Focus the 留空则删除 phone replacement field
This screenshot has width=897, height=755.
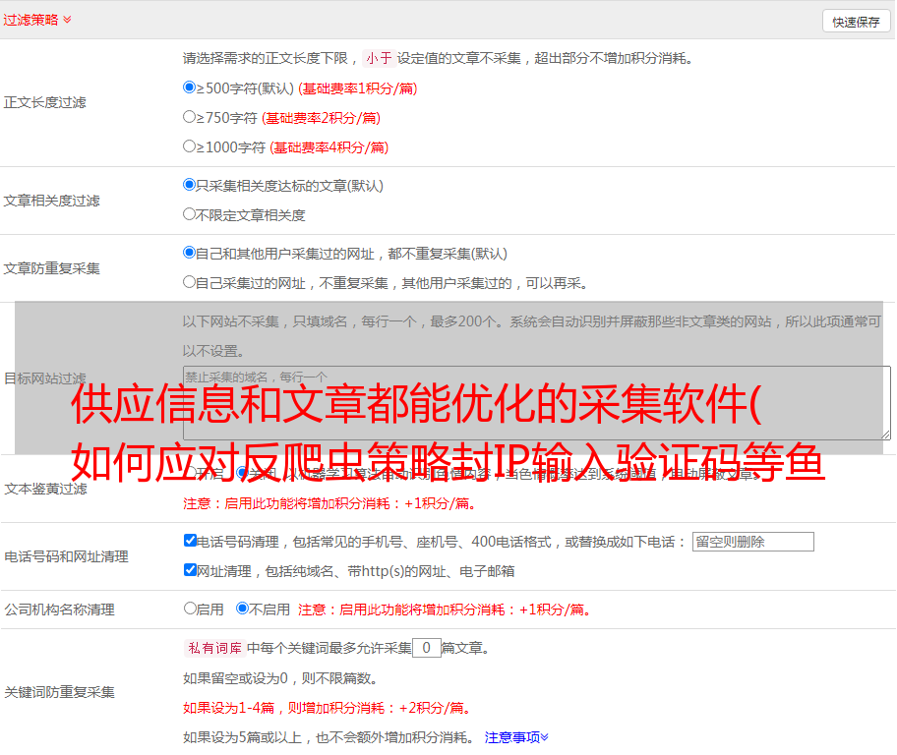pos(752,542)
